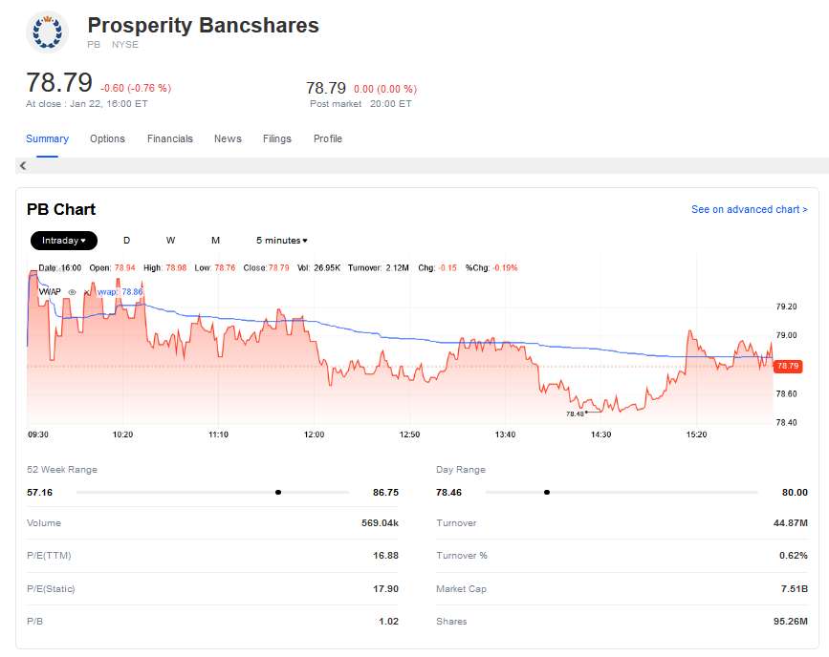
Task: Switch chart to monthly M view
Action: 215,241
